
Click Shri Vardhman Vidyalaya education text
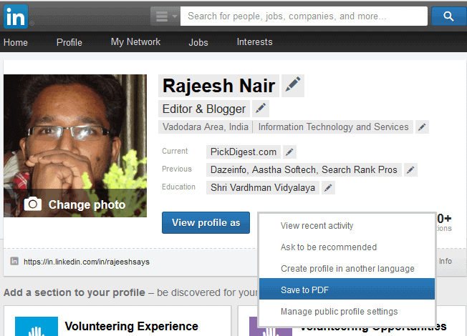click(263, 187)
